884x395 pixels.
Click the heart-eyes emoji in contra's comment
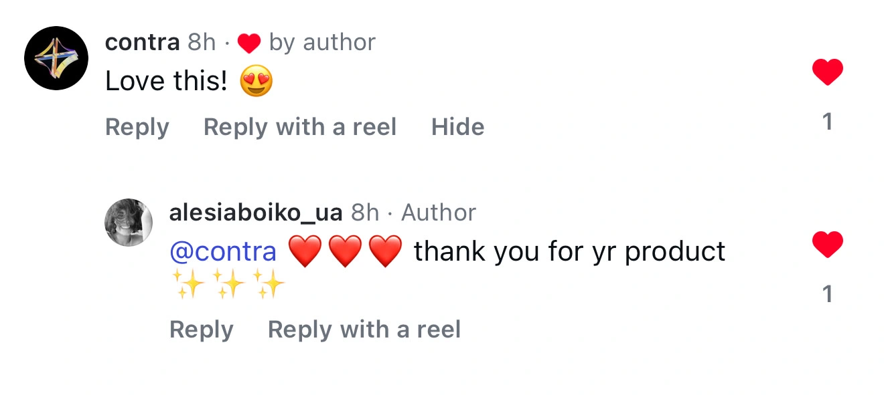[x=256, y=82]
